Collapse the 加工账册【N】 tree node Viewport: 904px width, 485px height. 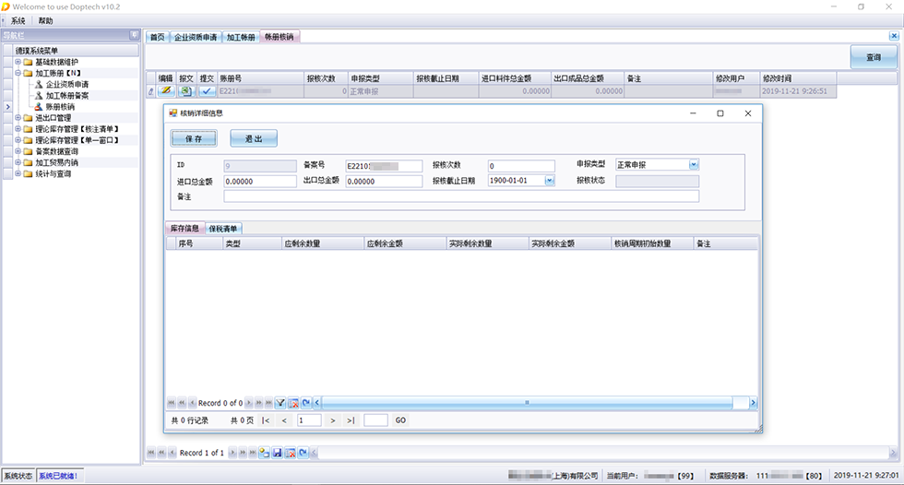[18, 73]
